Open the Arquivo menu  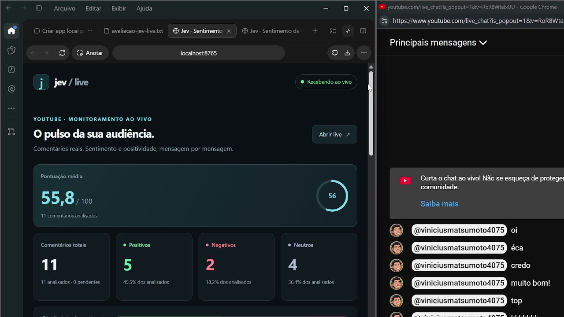click(x=65, y=8)
